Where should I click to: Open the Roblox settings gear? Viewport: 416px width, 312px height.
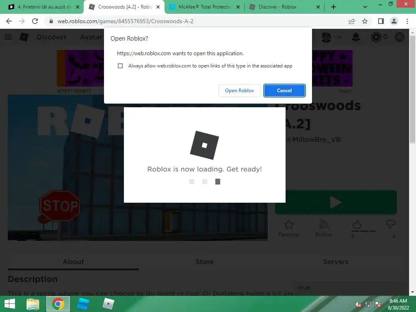400,37
